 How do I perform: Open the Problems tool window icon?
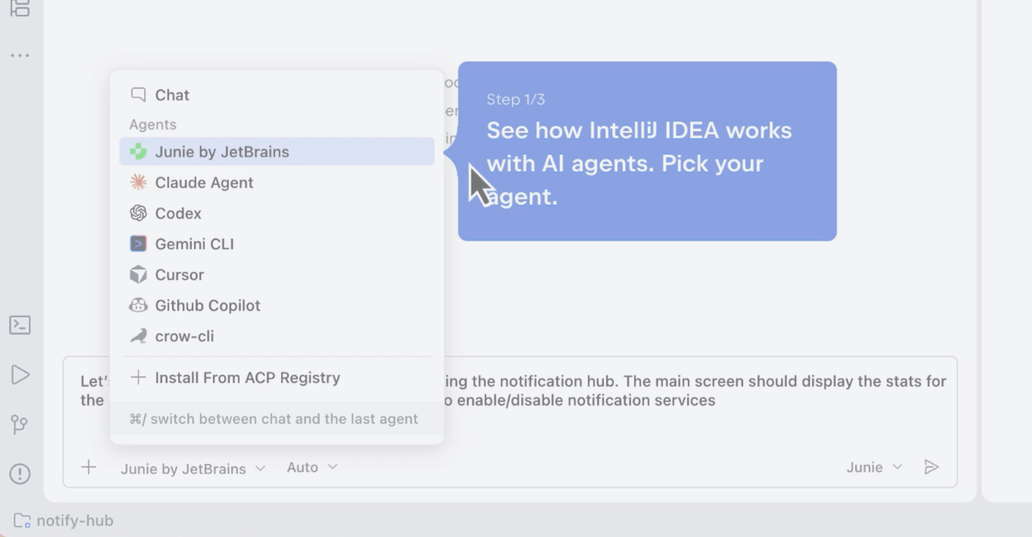pyautogui.click(x=20, y=474)
